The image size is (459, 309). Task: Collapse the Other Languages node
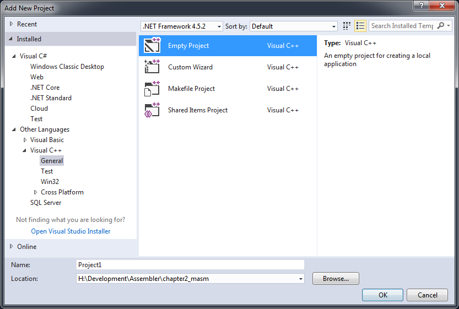[x=14, y=129]
